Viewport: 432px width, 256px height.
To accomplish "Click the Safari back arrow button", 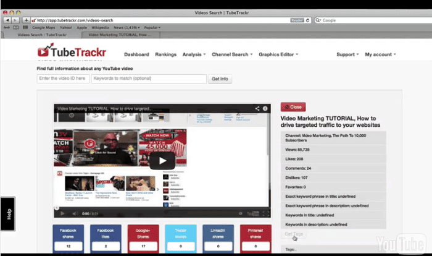I will [7, 20].
